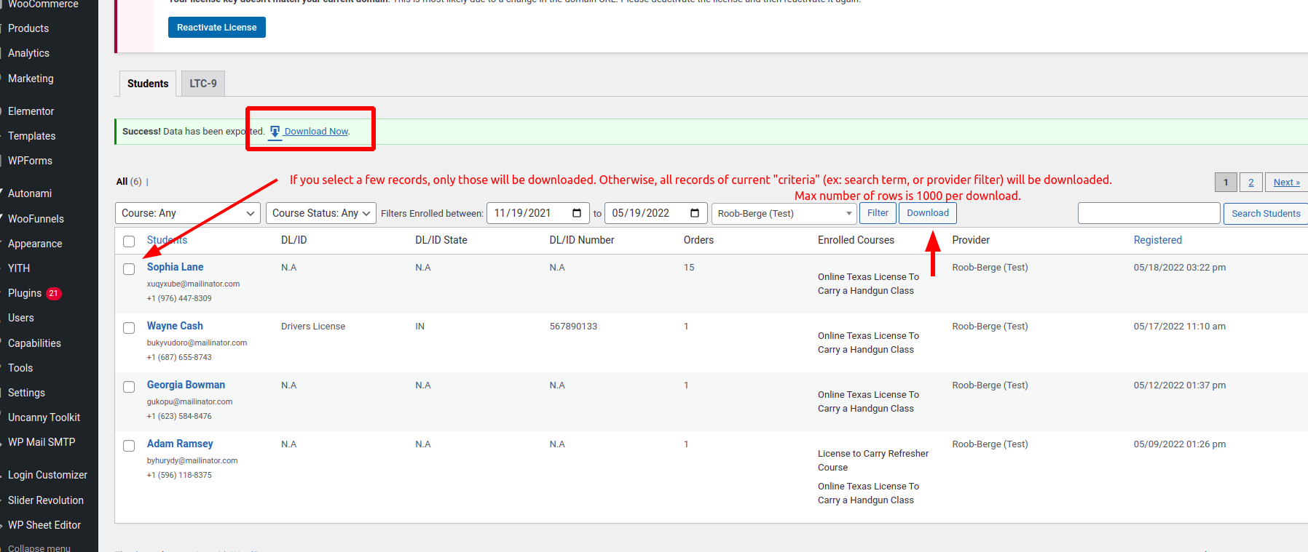Viewport: 1308px width, 552px height.
Task: Click the download icon beside Download Now
Action: pos(275,132)
